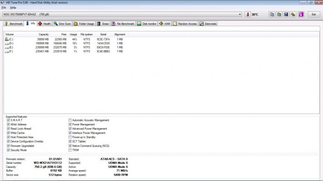The height and width of the screenshot is (181, 323).
Task: Click the Usage column header
Action: point(73,34)
